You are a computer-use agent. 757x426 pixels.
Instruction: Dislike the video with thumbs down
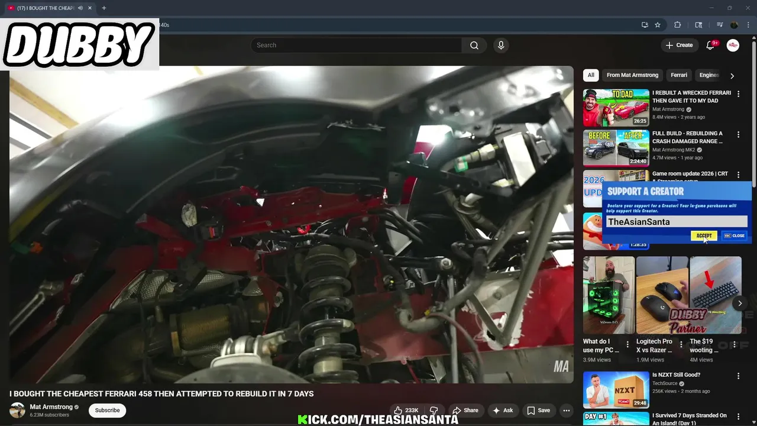tap(434, 411)
